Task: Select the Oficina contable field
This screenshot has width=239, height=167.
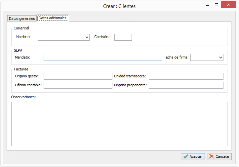Action: click(x=78, y=85)
